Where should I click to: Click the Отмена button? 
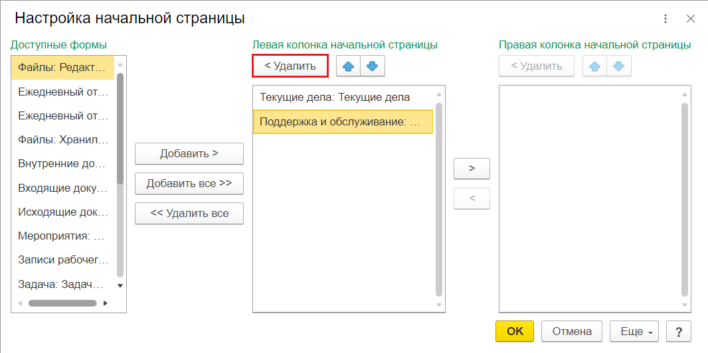(x=572, y=332)
